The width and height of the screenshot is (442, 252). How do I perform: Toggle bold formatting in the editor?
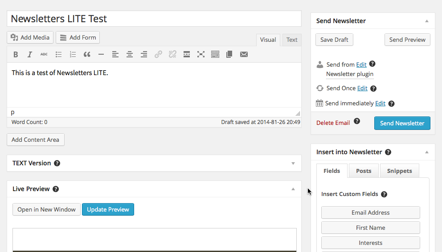[16, 55]
